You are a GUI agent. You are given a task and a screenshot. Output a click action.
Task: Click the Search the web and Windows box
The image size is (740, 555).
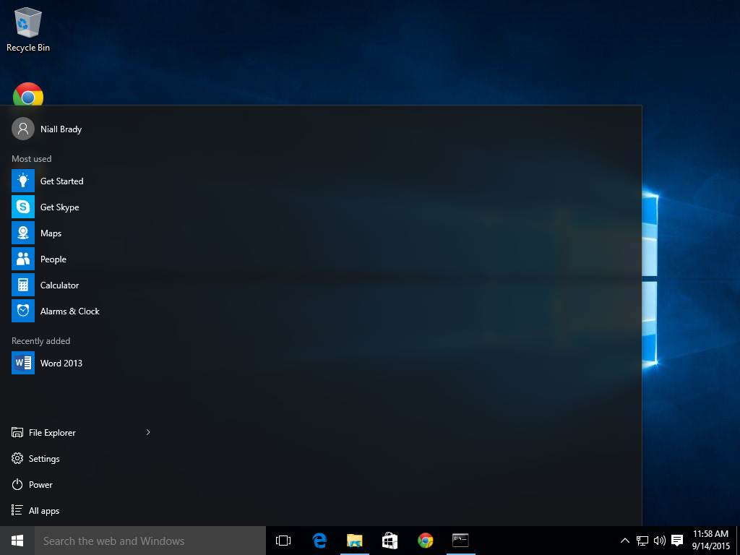pos(150,541)
